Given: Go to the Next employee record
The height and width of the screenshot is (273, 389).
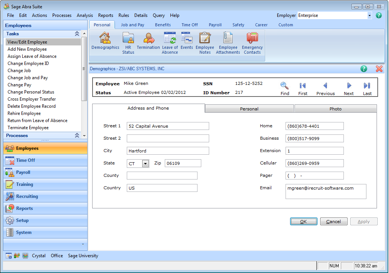Looking at the screenshot, I should (x=349, y=86).
